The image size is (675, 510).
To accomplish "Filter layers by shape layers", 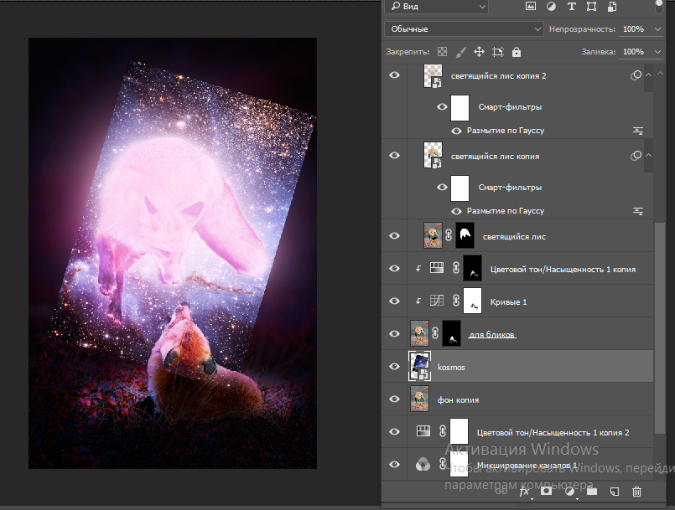I will [x=591, y=6].
